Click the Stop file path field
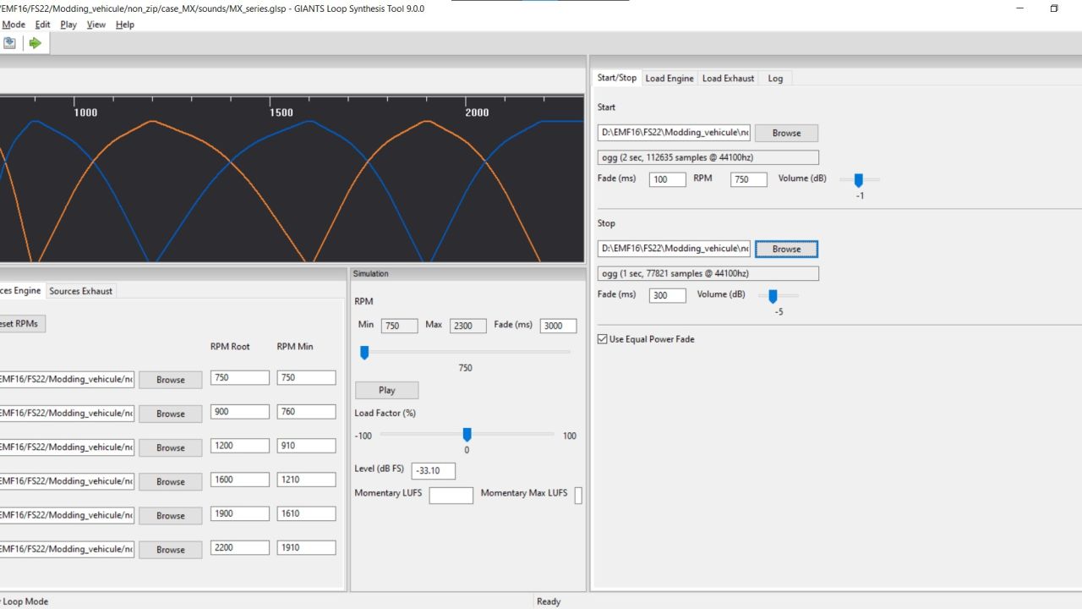This screenshot has width=1082, height=609. coord(674,248)
